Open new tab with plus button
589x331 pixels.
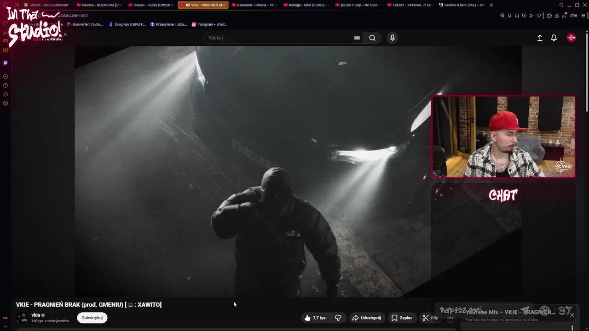491,5
